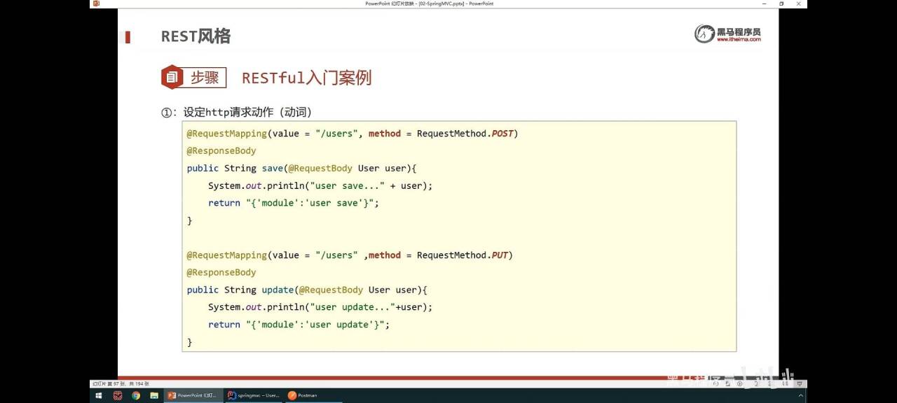This screenshot has width=897, height=403.
Task: Go to the previous slide using status bar arrow
Action: coord(715,383)
